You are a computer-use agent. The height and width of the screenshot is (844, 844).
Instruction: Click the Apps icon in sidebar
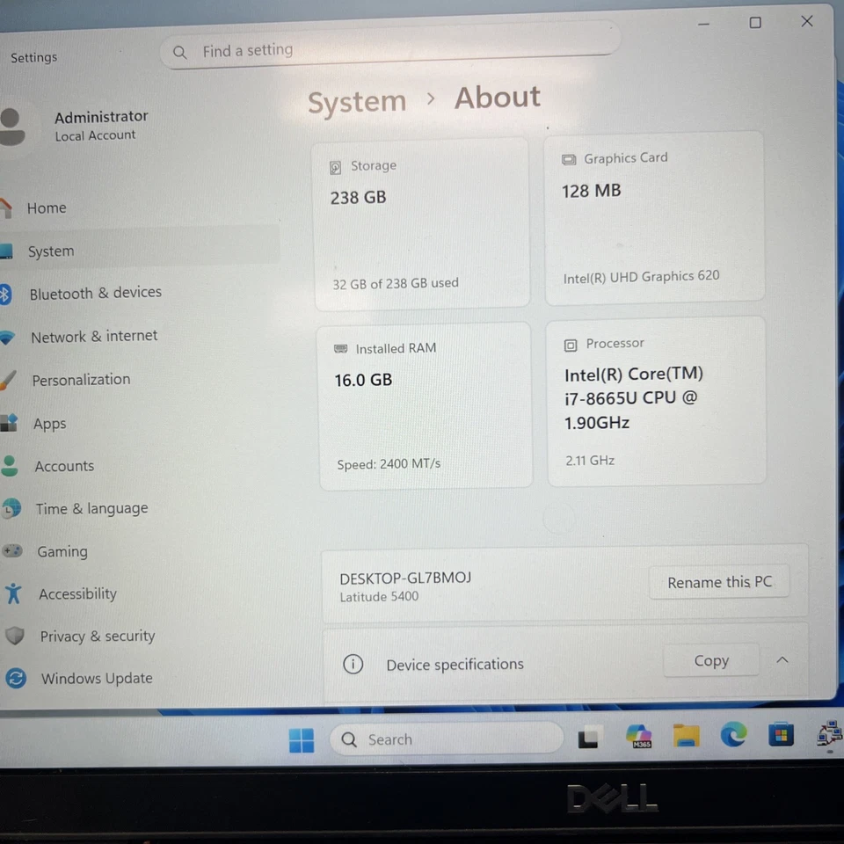pyautogui.click(x=11, y=423)
